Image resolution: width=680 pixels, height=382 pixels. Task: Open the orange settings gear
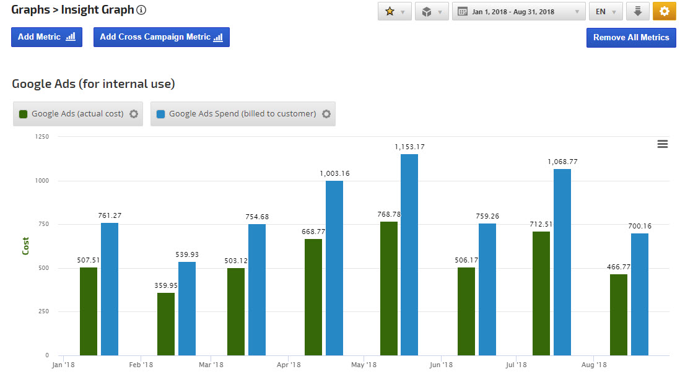coord(665,12)
